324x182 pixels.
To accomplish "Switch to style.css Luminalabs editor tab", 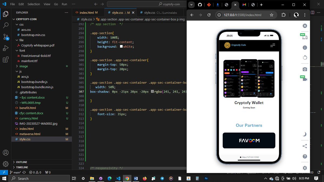I will tap(160, 13).
